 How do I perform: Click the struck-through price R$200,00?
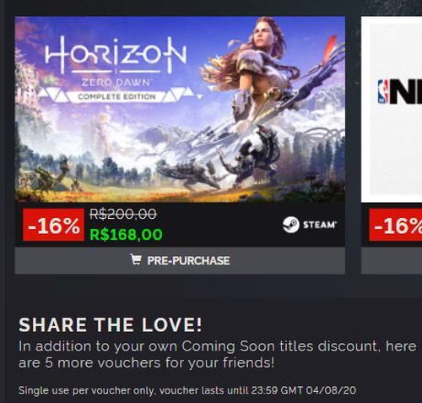coord(123,214)
